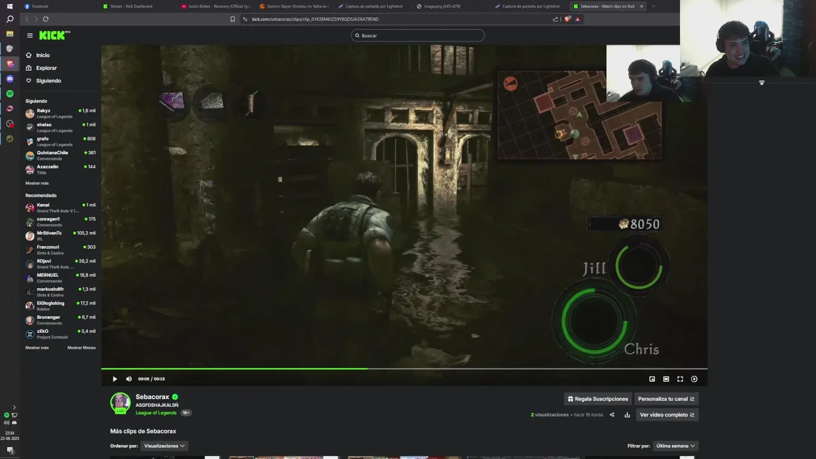Open MrStivenTc recommended channel
Screen dimensions: 816x459
(61, 236)
